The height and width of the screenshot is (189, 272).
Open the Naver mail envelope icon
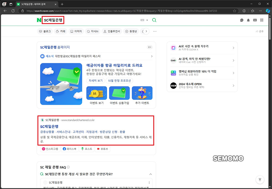255,20
